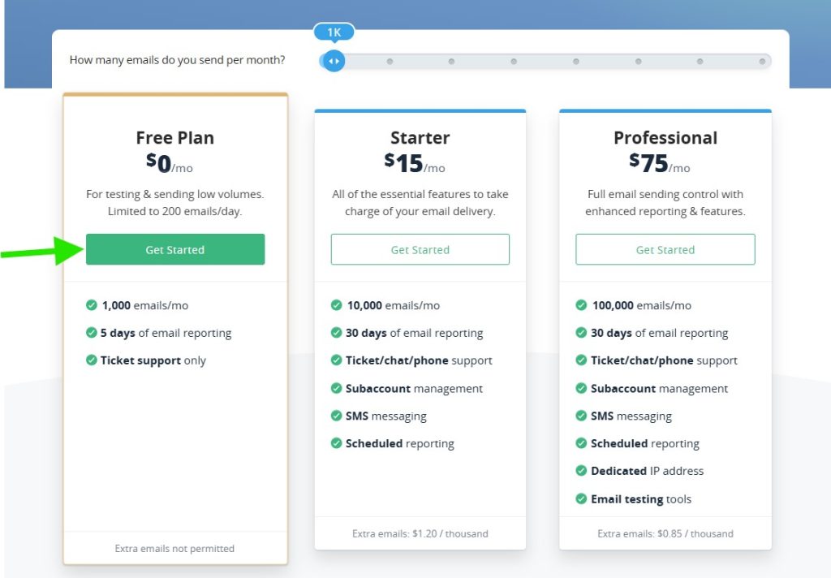
Task: Click checkmark icon beside 5 days of reporting
Action: (92, 333)
